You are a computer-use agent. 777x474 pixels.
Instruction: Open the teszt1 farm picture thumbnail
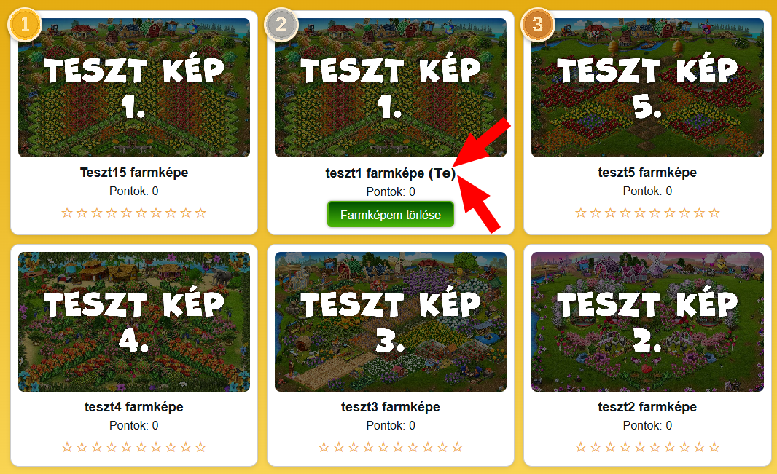391,87
